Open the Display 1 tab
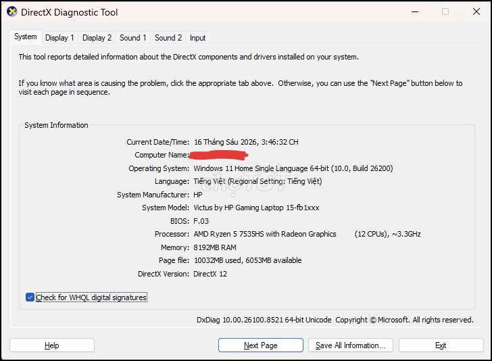 [59, 38]
